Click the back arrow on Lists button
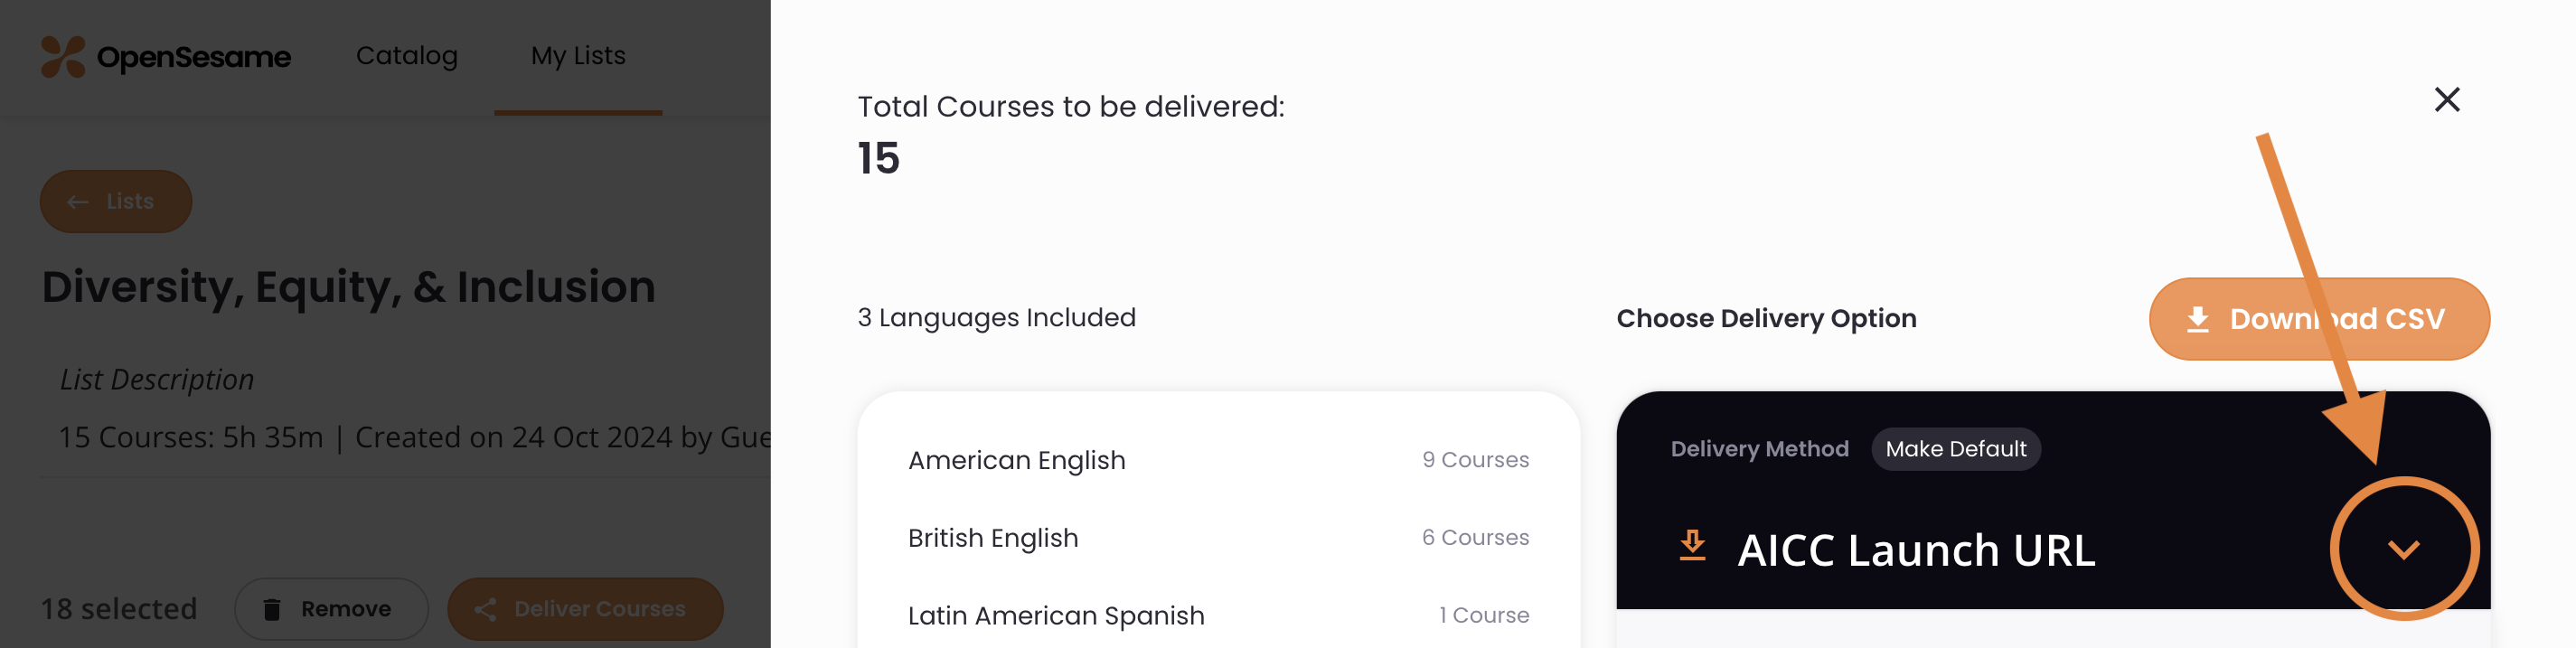The height and width of the screenshot is (648, 2576). point(78,202)
